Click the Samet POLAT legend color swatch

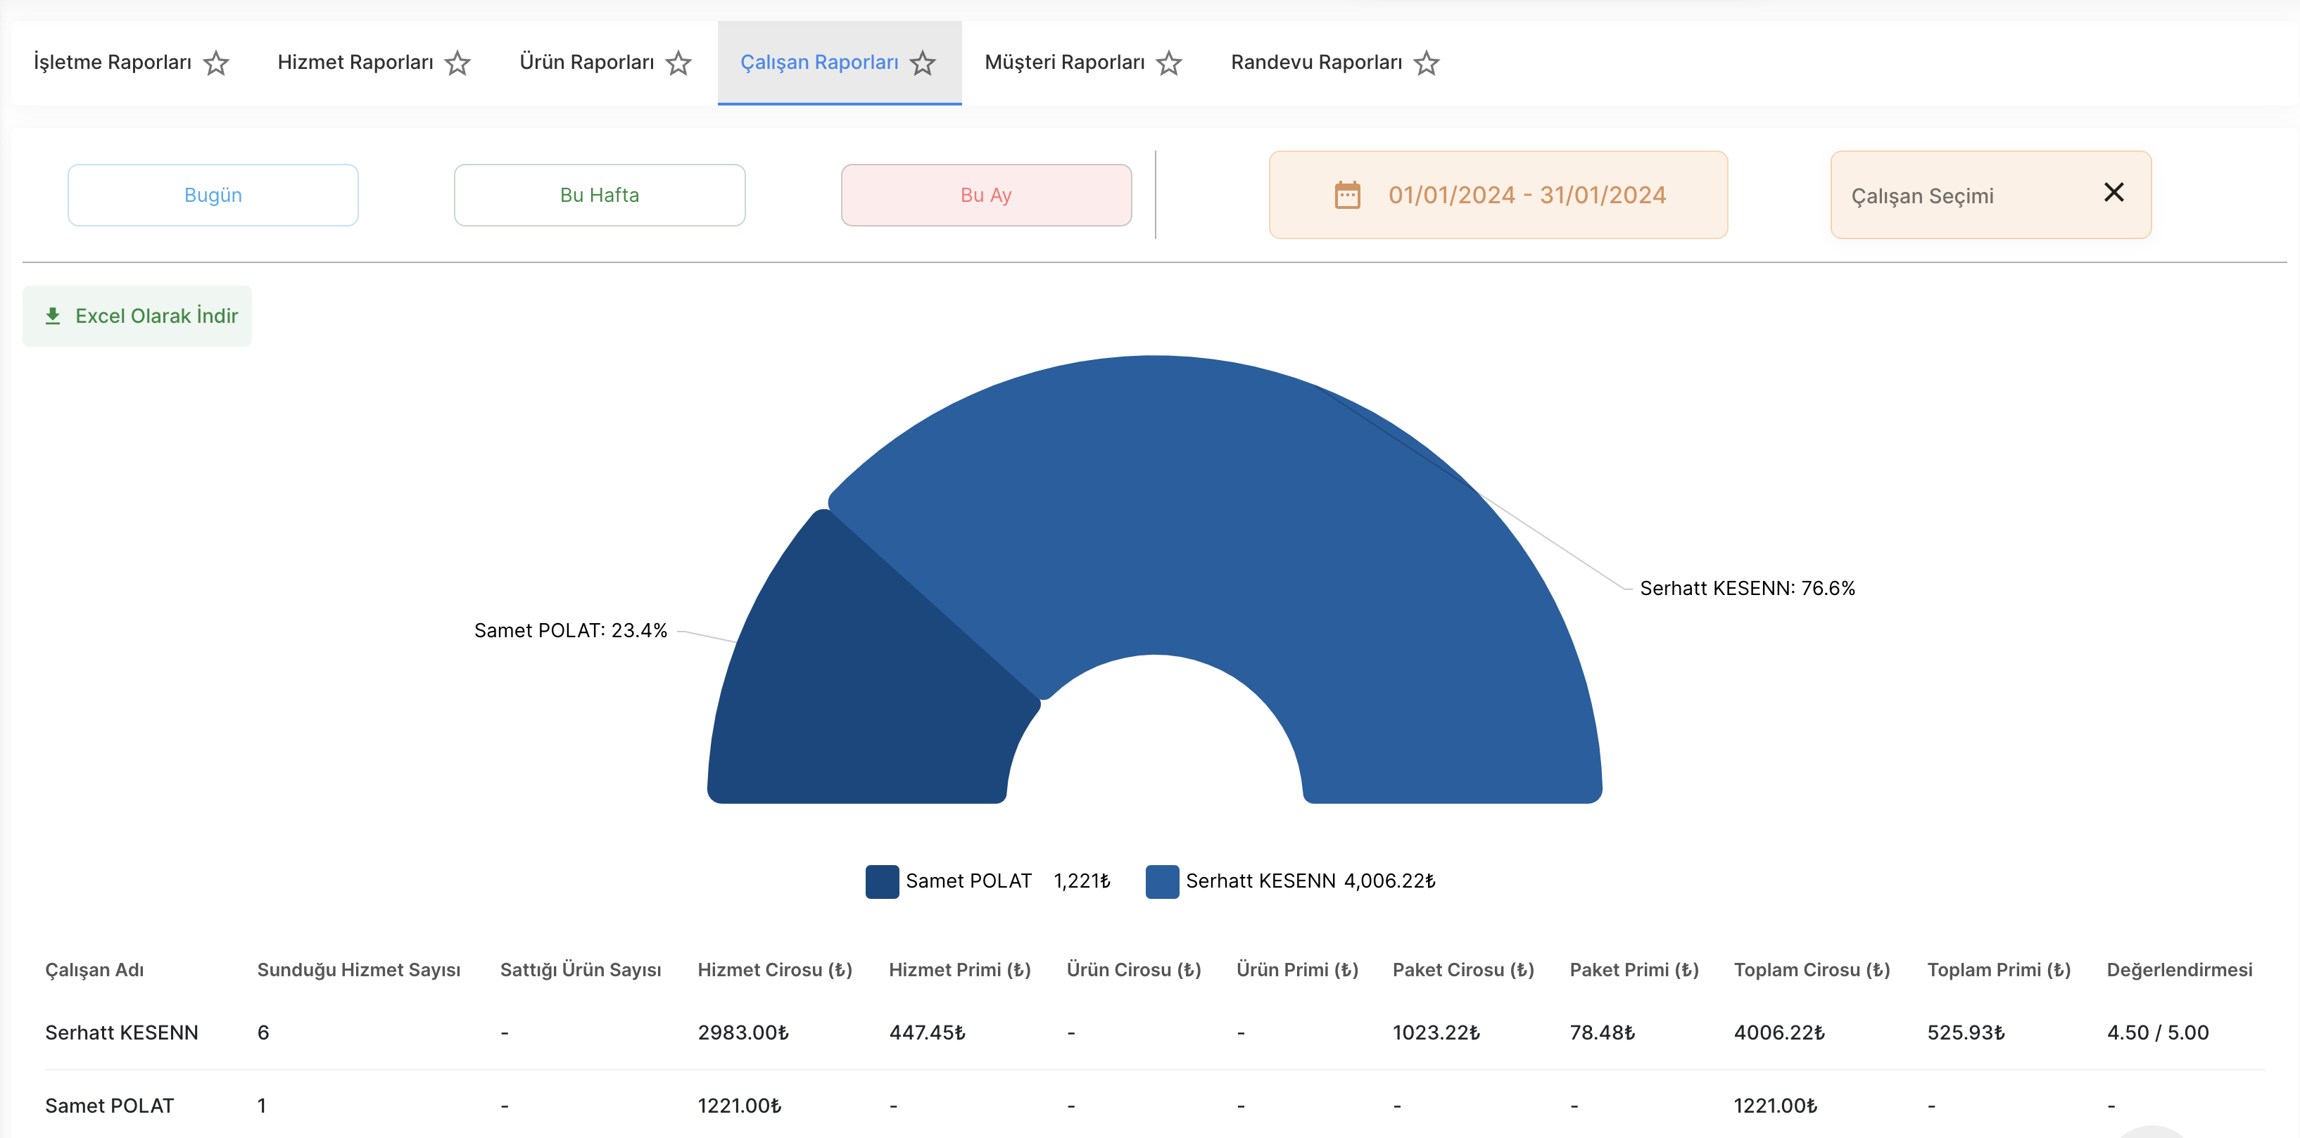tap(882, 881)
